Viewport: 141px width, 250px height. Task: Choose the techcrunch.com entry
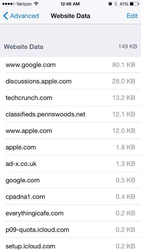tap(70, 97)
